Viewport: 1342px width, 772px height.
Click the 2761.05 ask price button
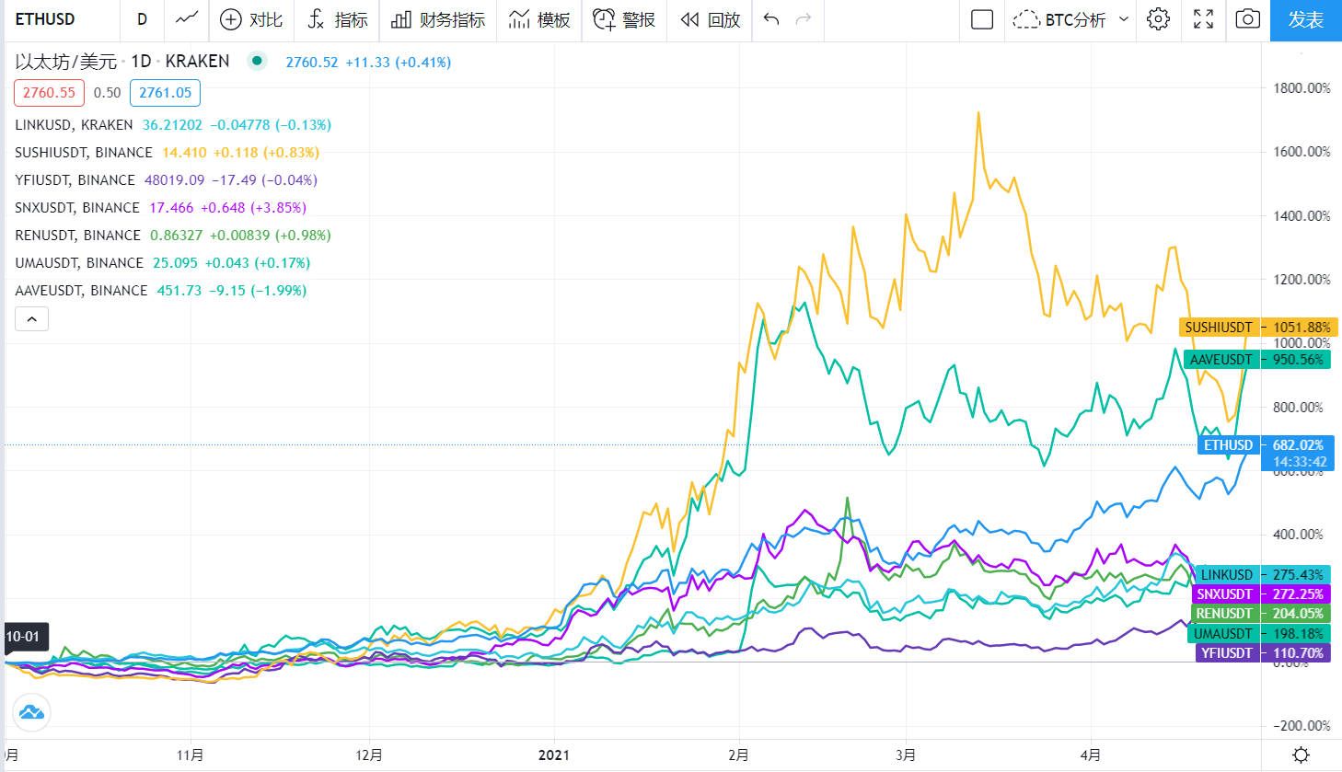(165, 92)
